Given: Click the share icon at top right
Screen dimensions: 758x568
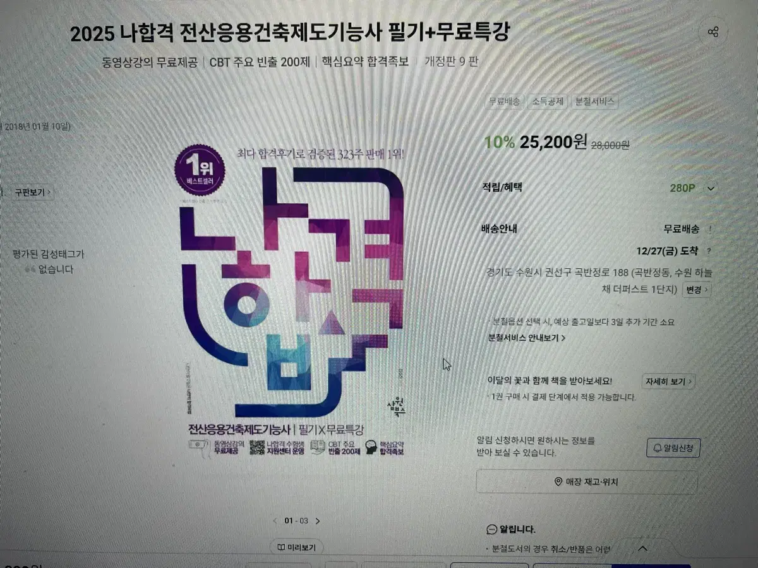Looking at the screenshot, I should click(713, 32).
